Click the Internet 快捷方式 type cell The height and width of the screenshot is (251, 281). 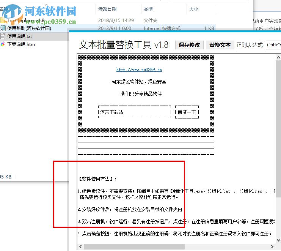(x=162, y=28)
